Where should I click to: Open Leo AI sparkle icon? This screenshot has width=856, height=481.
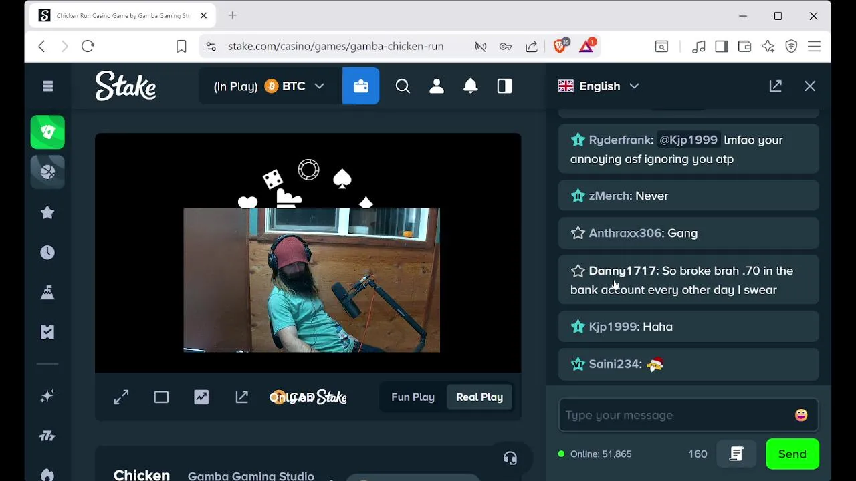point(768,46)
